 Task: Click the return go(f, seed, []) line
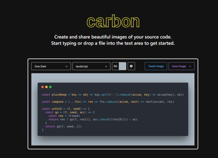click(x=63, y=127)
